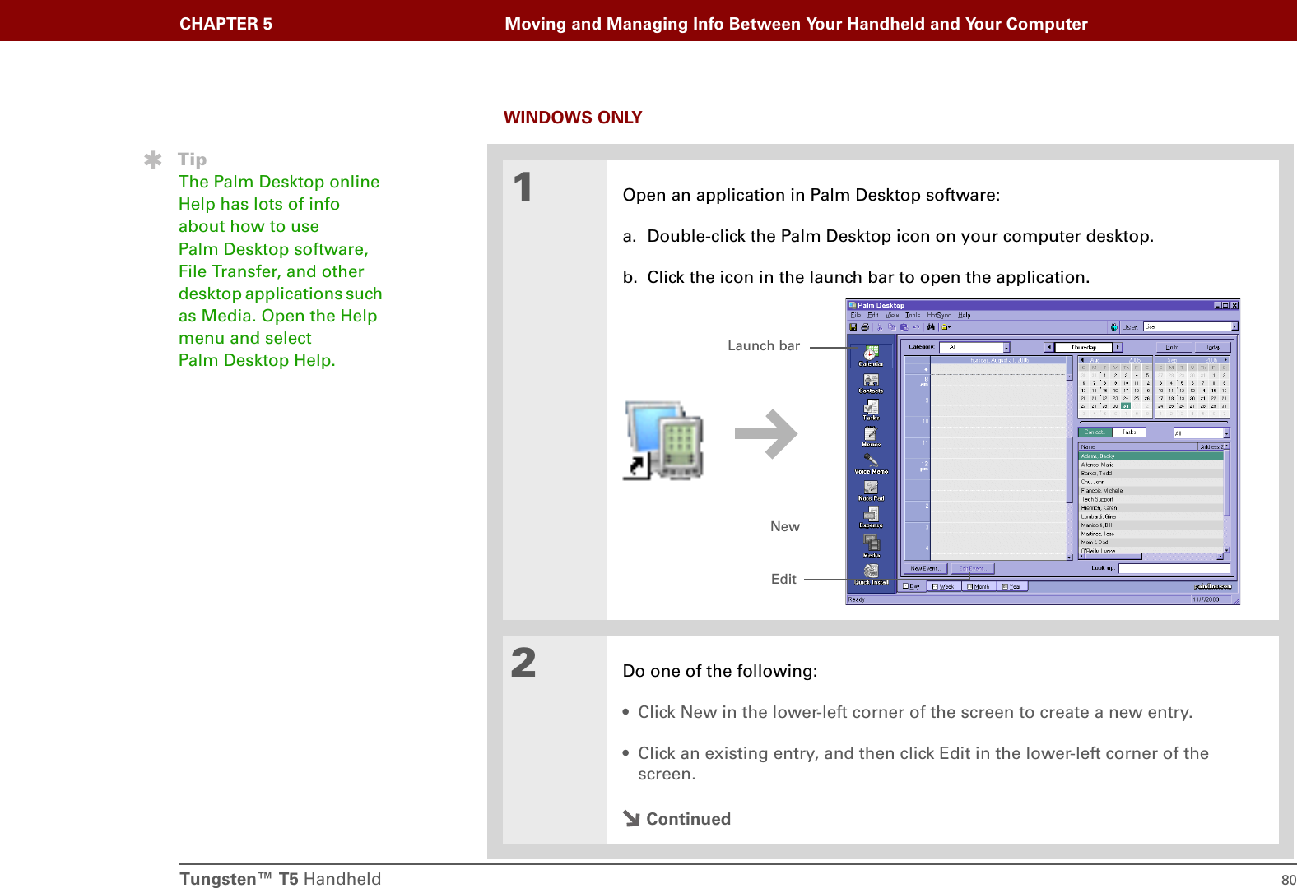Open the File menu
The image size is (1297, 888).
pos(856,315)
